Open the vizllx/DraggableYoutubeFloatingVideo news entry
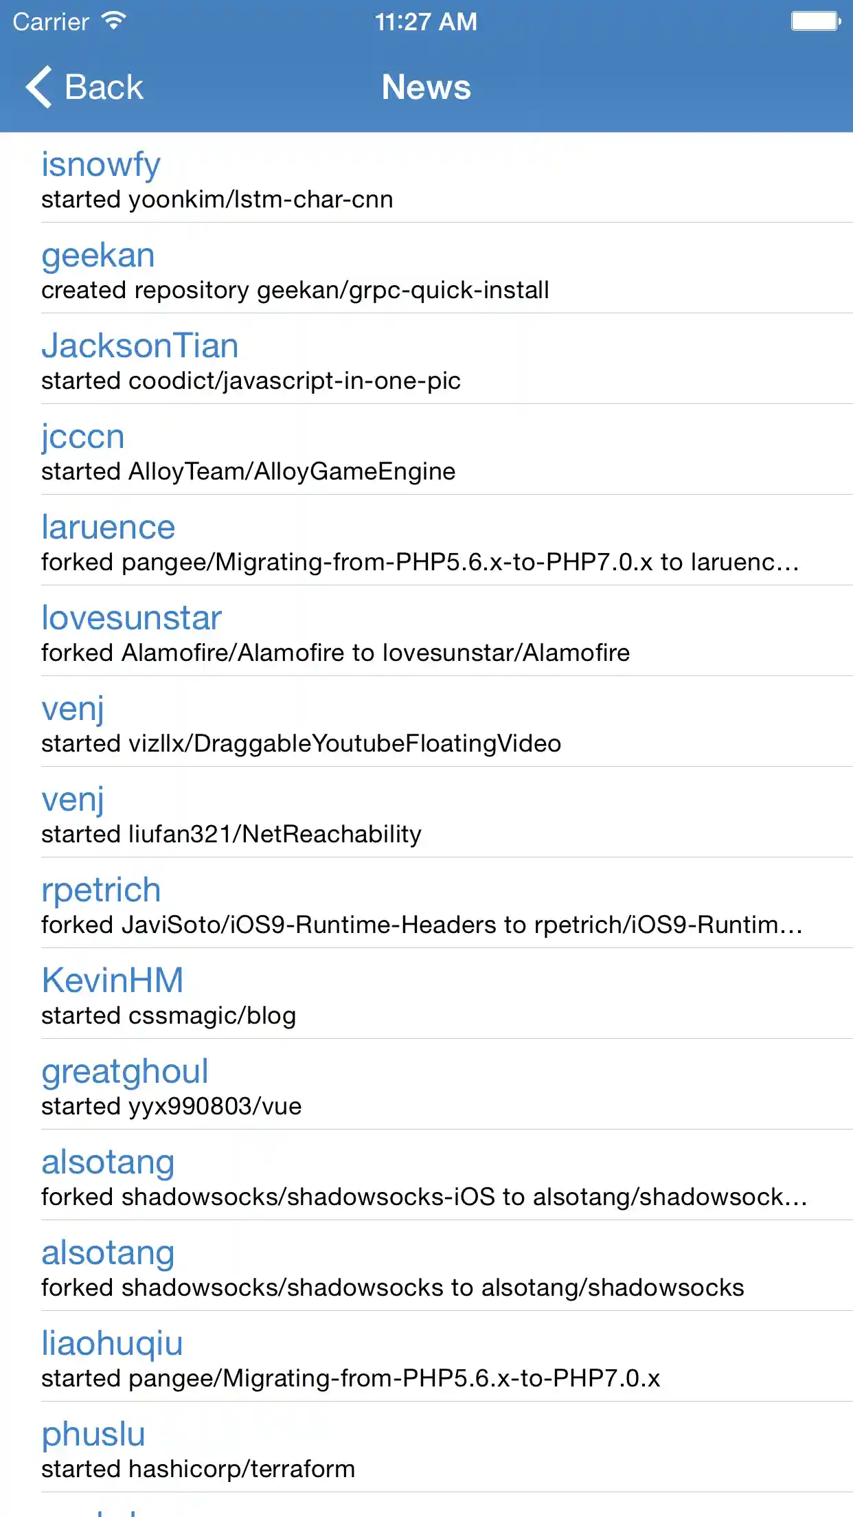Image resolution: width=853 pixels, height=1517 pixels. click(302, 743)
